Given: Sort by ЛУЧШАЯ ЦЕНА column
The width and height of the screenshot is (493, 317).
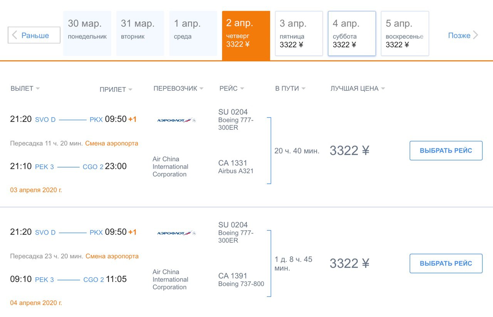Looking at the screenshot, I should [358, 89].
